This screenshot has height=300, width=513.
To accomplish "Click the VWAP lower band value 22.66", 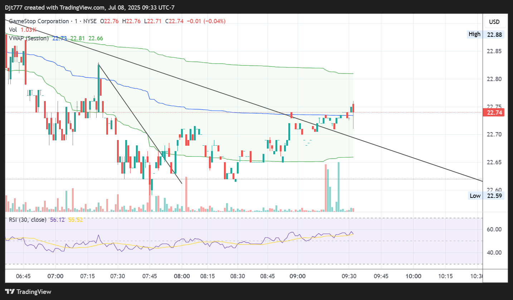I will [x=96, y=38].
